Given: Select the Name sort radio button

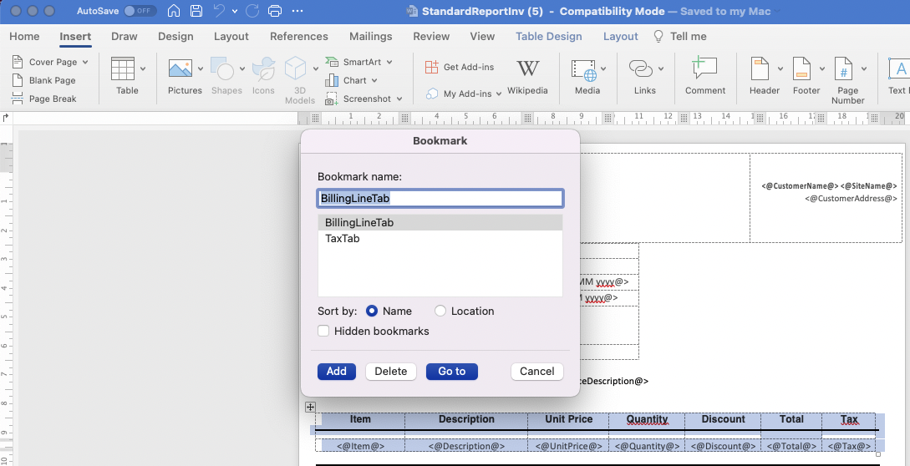Looking at the screenshot, I should coord(372,311).
